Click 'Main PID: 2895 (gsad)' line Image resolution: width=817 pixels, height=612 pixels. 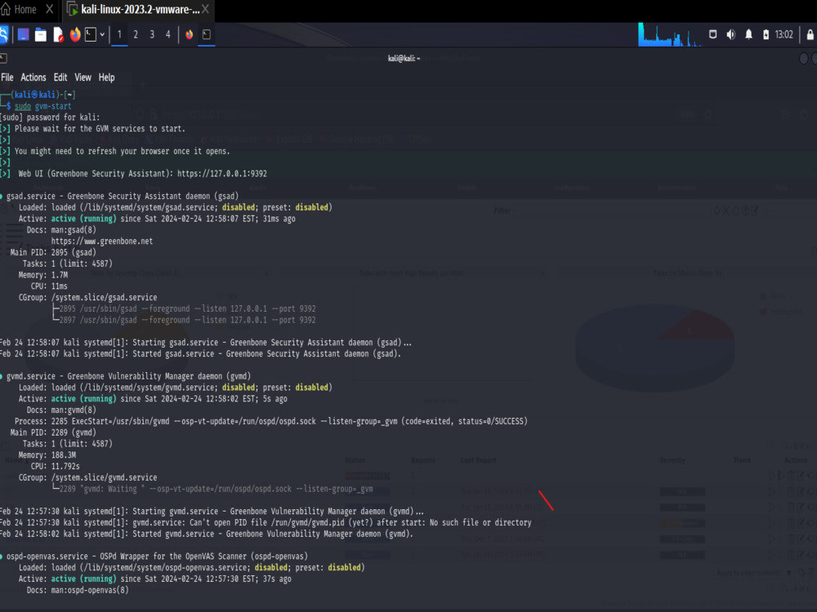click(x=53, y=252)
